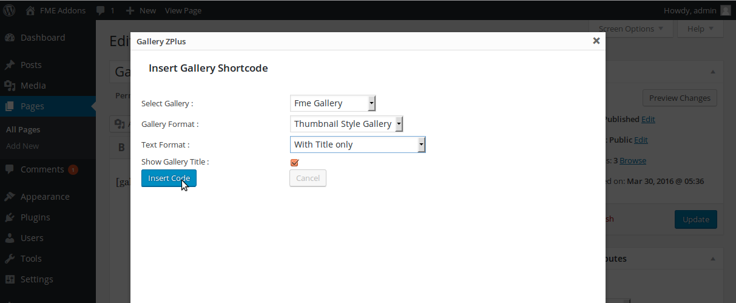Open the Plugins plug icon
The width and height of the screenshot is (736, 303).
pos(10,217)
